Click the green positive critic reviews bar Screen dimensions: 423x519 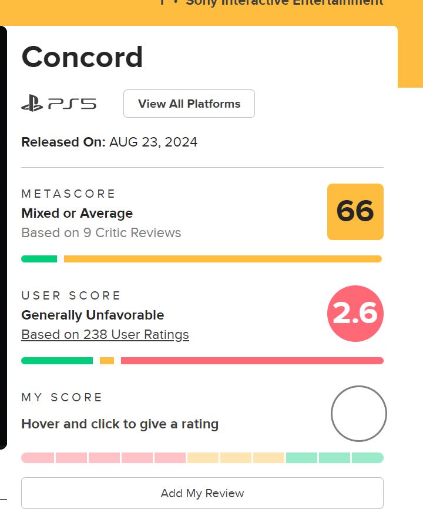click(x=39, y=259)
